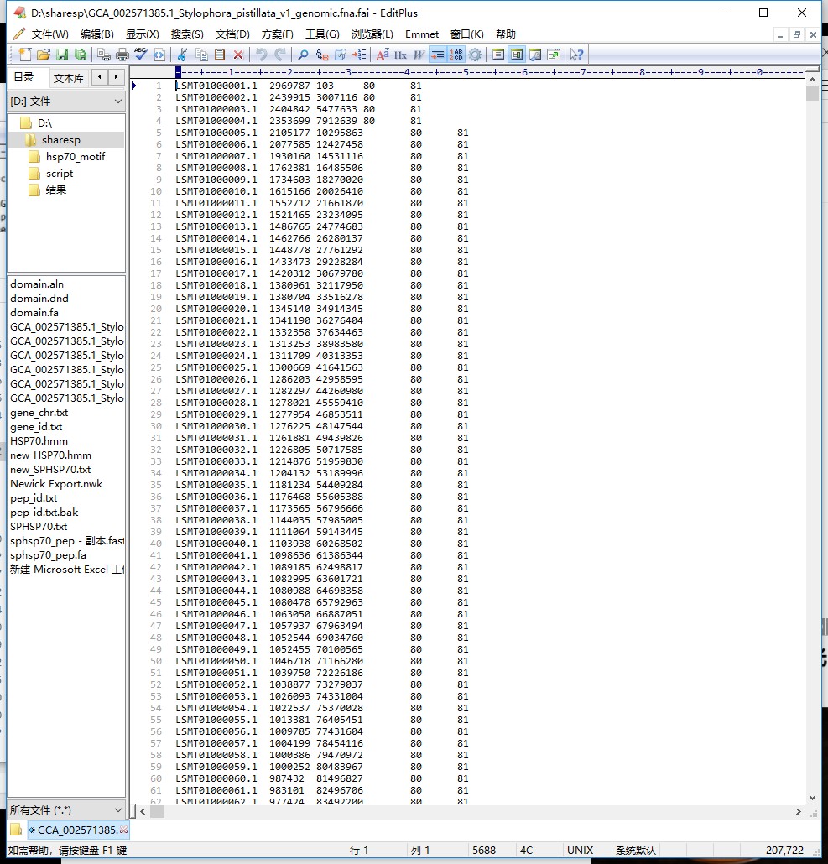828x864 pixels.
Task: Toggle word wrap toolbar button
Action: pyautogui.click(x=437, y=55)
